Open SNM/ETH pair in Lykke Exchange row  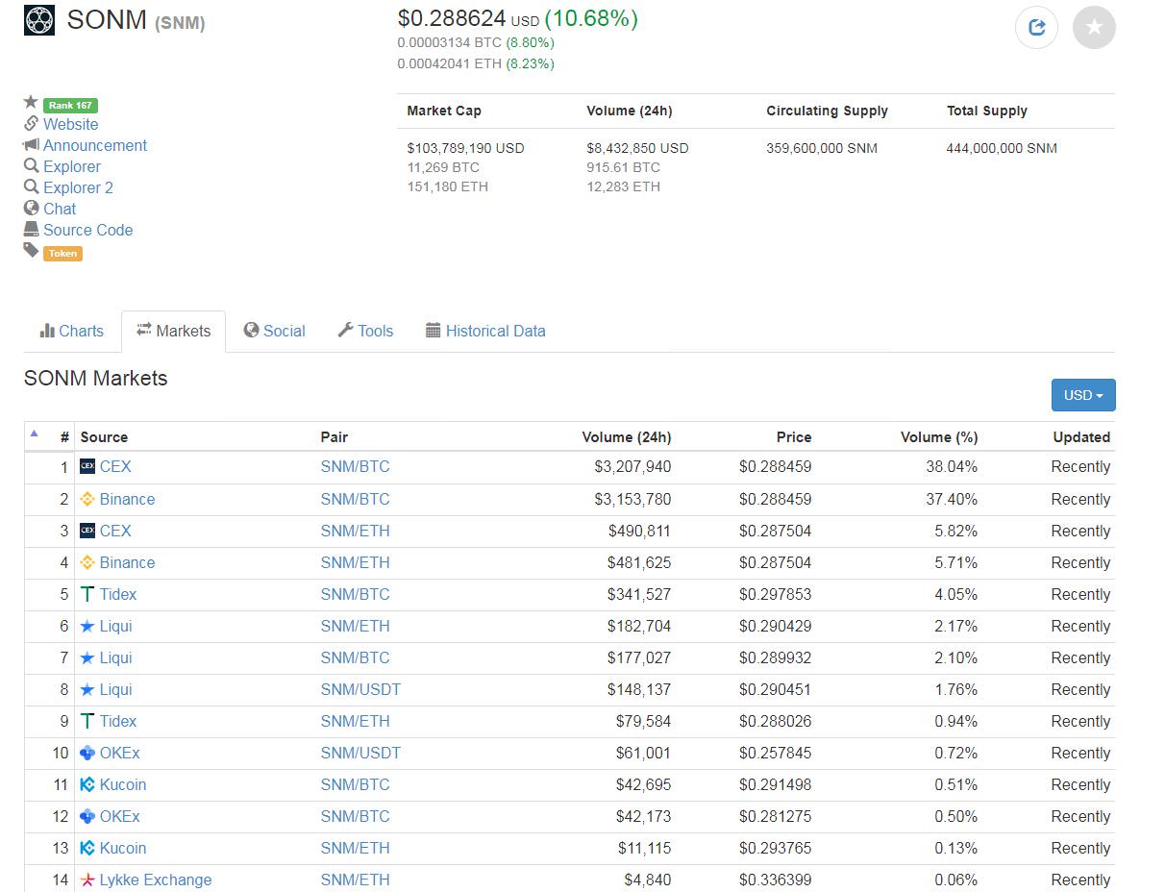356,880
